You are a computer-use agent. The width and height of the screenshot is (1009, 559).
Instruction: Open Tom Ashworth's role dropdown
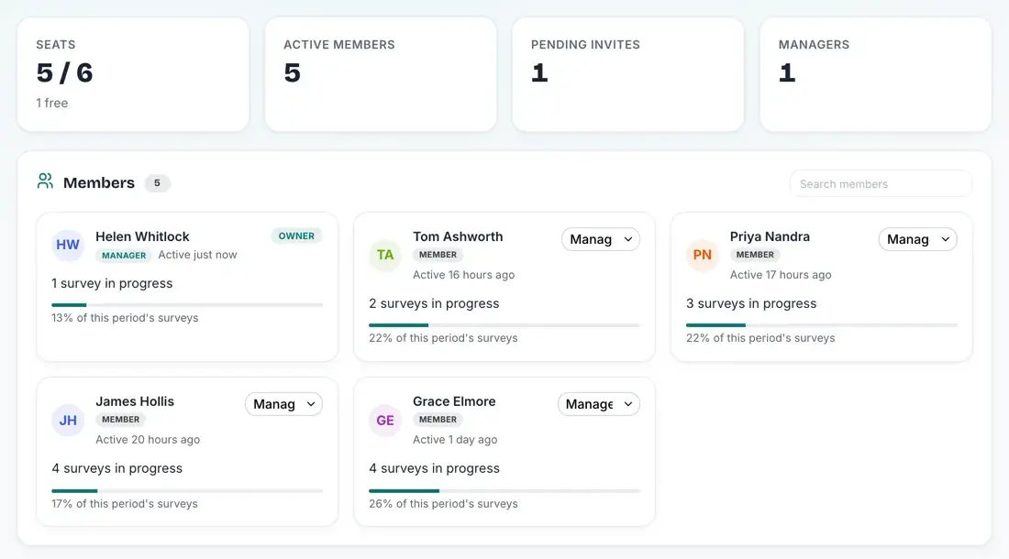(x=601, y=240)
